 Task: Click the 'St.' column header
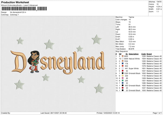(127, 54)
